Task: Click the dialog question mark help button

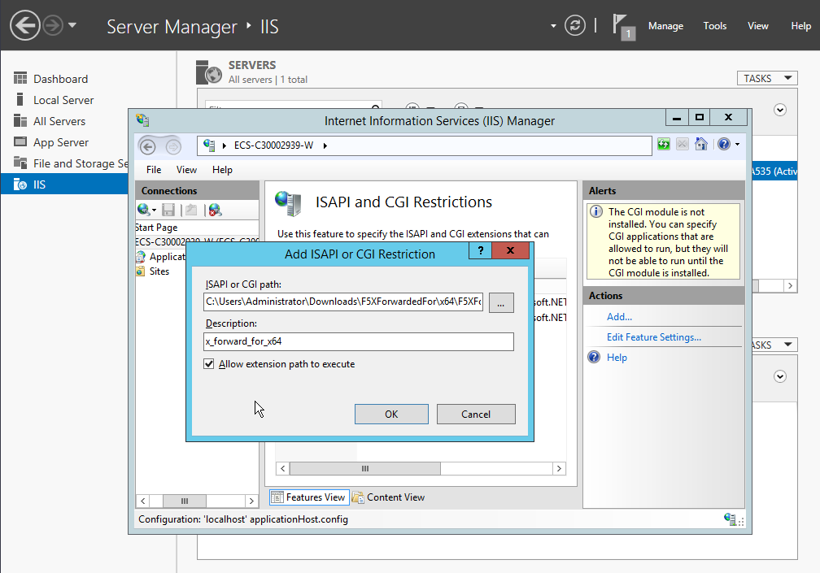Action: tap(480, 250)
